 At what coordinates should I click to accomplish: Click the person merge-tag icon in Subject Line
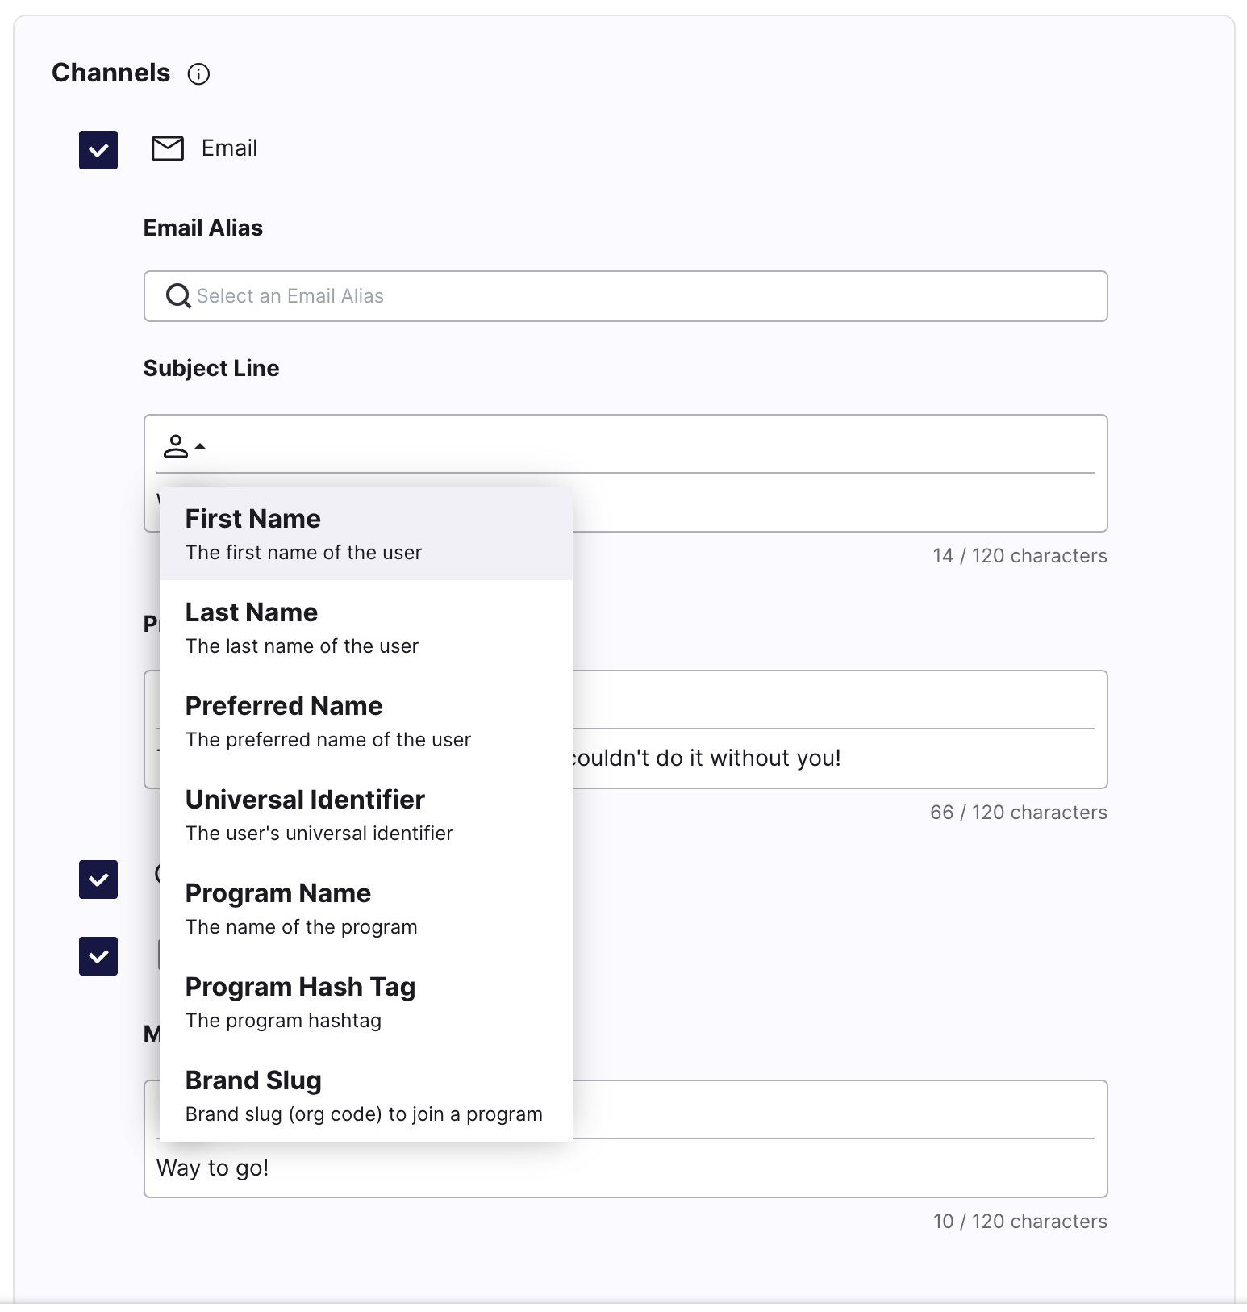point(177,446)
